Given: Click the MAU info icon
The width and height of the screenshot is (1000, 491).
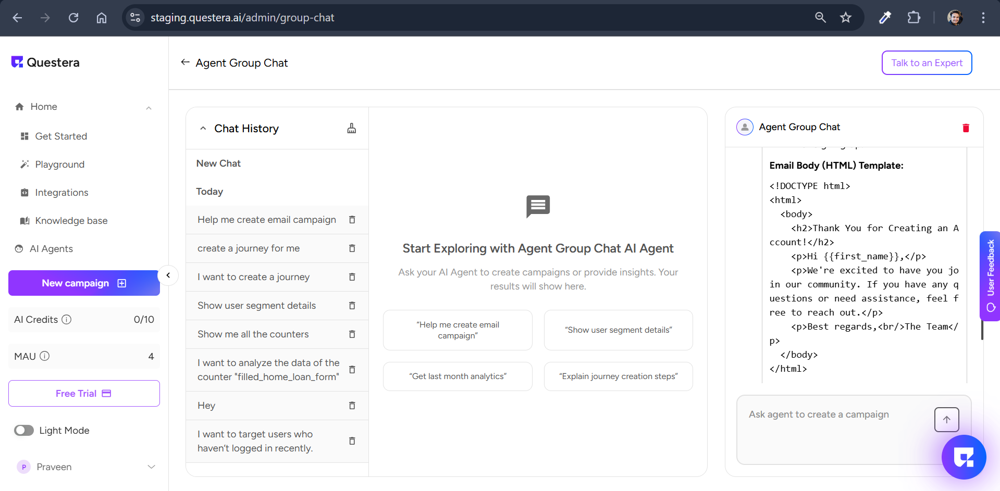Looking at the screenshot, I should [45, 356].
